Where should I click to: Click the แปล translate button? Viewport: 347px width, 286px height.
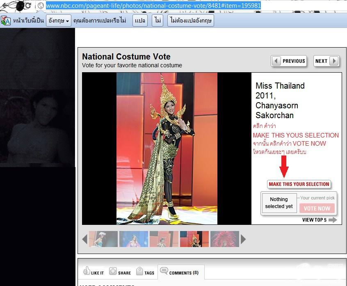click(140, 21)
